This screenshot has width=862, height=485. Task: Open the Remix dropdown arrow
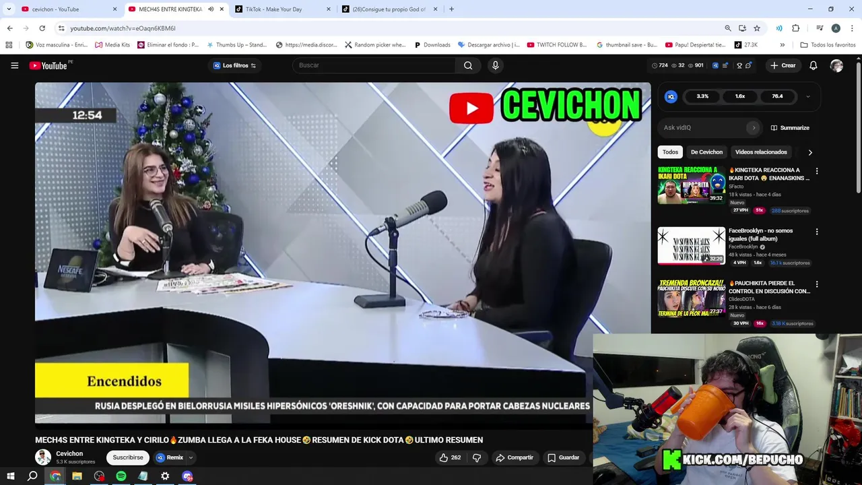pos(191,457)
